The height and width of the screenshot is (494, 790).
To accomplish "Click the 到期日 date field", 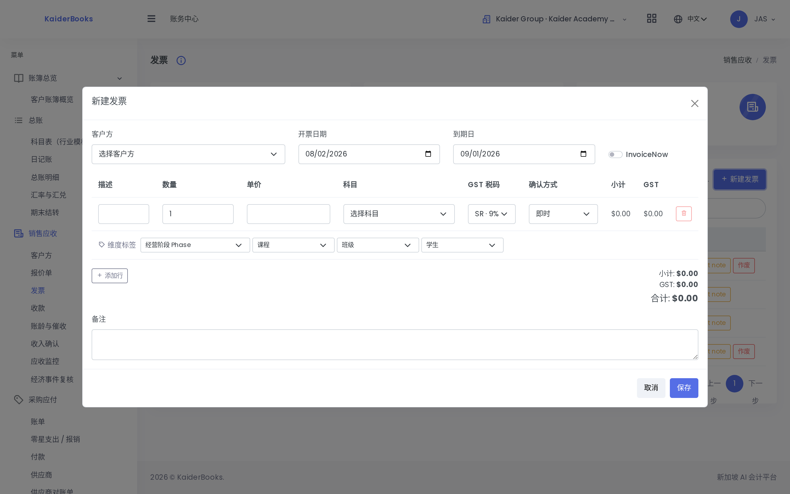I will [524, 154].
